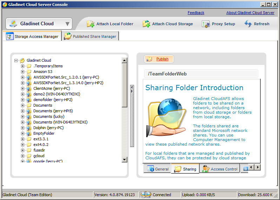The width and height of the screenshot is (280, 200).
Task: Click the EmptyFolder icon
Action: pos(28,133)
